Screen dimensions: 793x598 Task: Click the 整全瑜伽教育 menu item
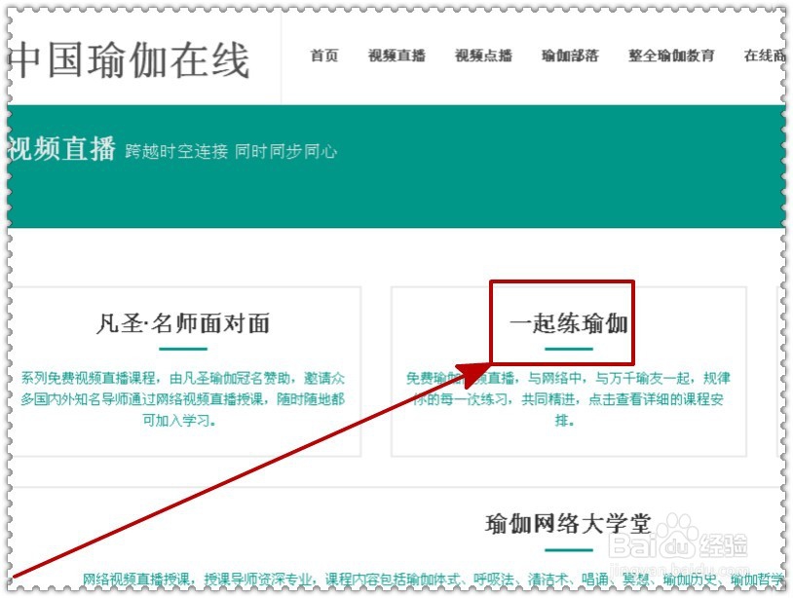click(671, 56)
